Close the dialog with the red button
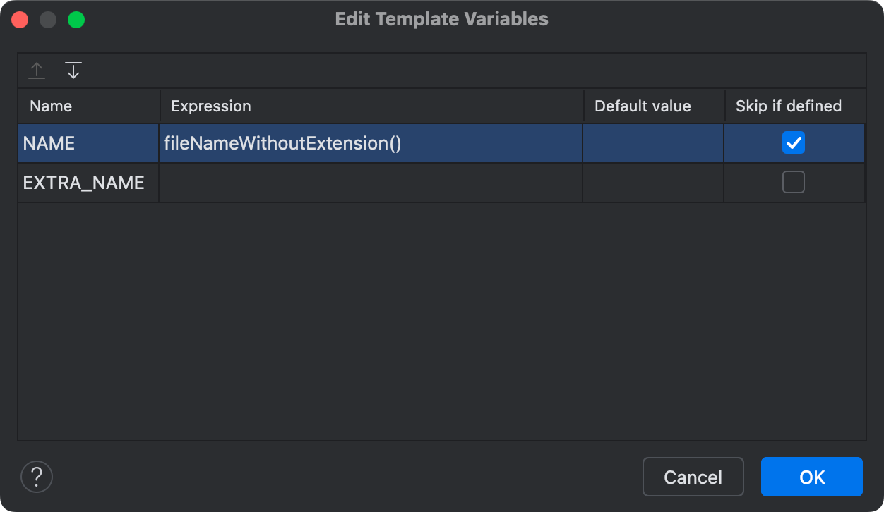884x512 pixels. (20, 20)
